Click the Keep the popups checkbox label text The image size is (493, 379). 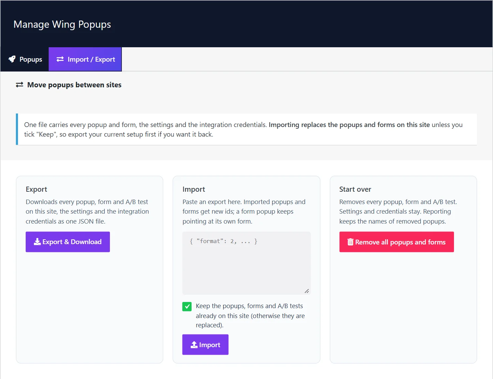(x=250, y=315)
